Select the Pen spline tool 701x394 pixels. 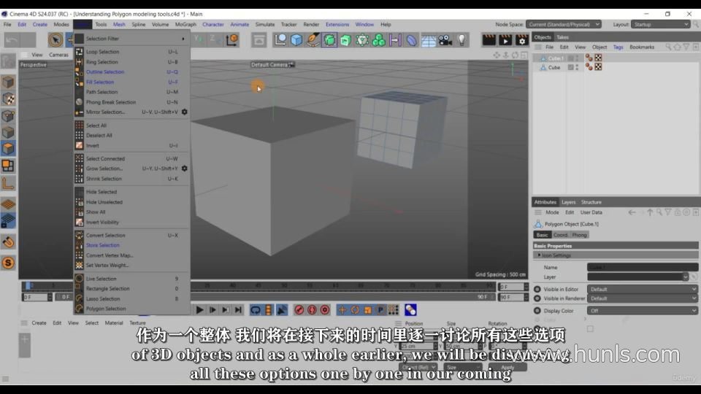(x=313, y=40)
